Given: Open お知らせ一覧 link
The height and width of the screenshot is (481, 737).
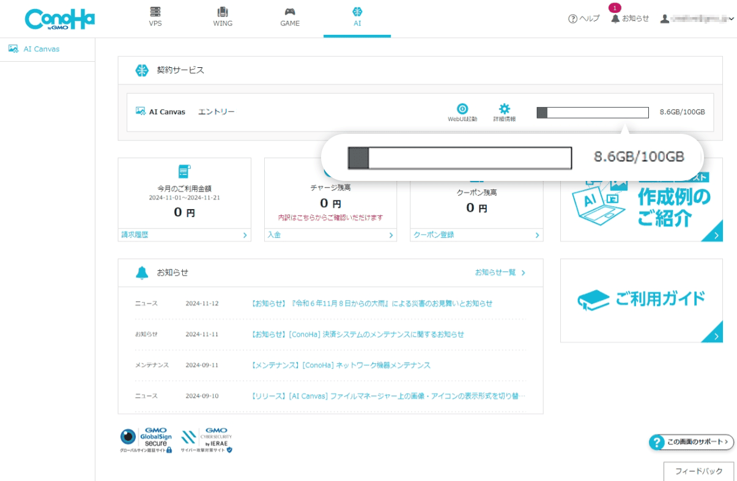Looking at the screenshot, I should coord(495,273).
